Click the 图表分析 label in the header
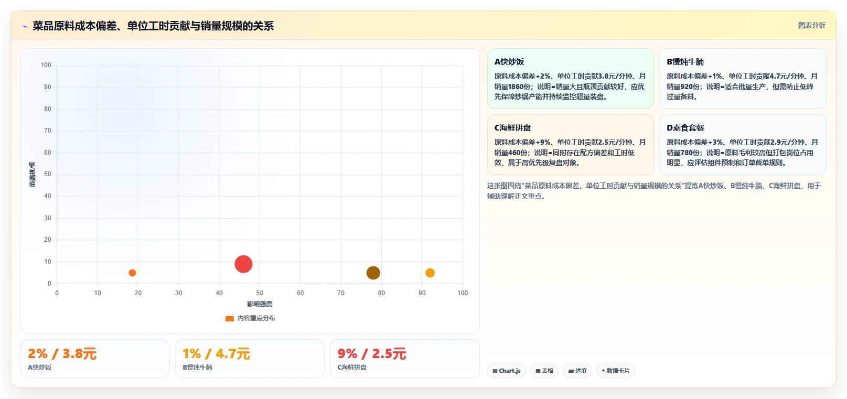Image resolution: width=847 pixels, height=399 pixels. [811, 25]
